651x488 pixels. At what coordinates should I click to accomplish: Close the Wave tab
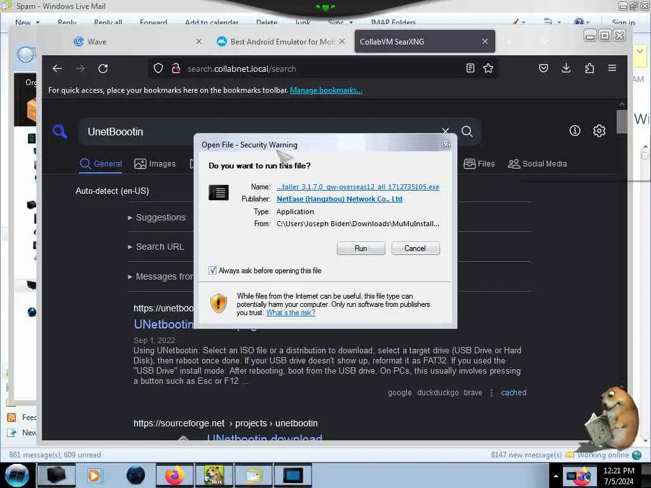[199, 41]
